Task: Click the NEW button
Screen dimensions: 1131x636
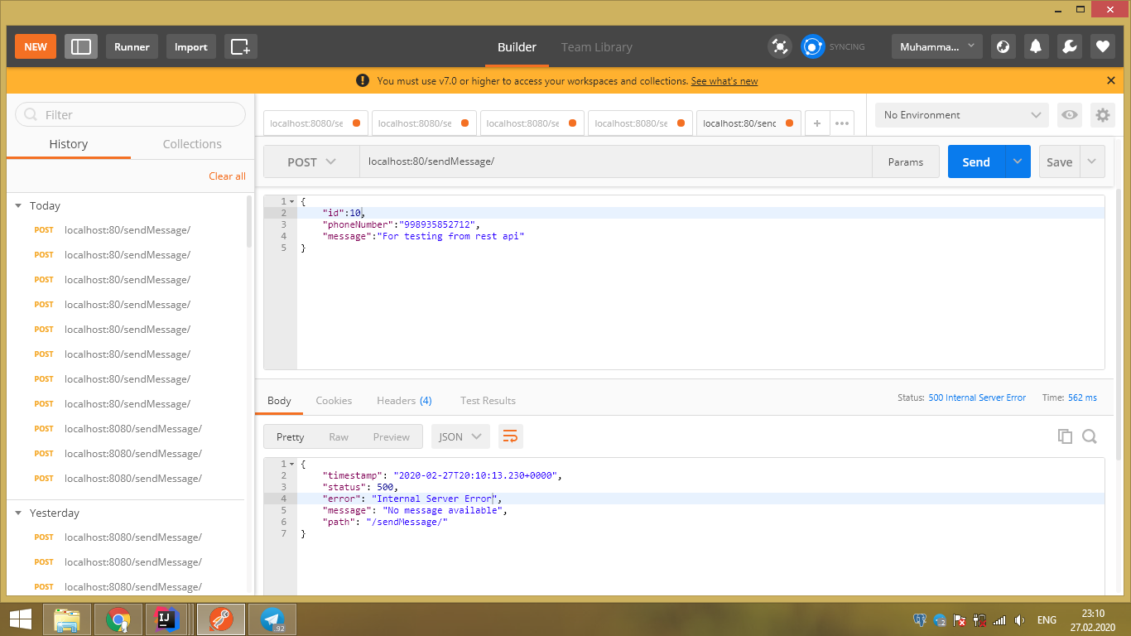Action: click(36, 46)
